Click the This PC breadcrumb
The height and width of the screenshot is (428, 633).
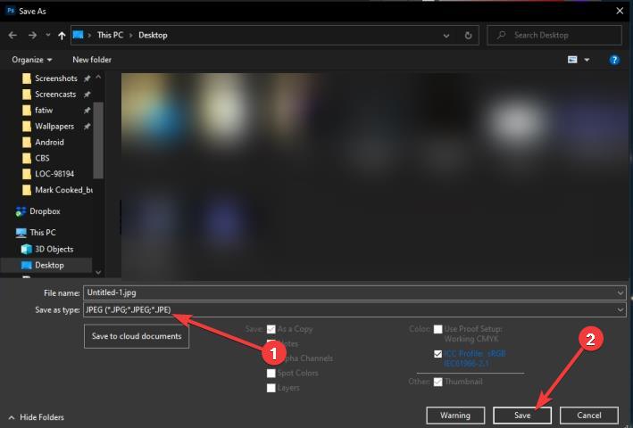(x=110, y=35)
